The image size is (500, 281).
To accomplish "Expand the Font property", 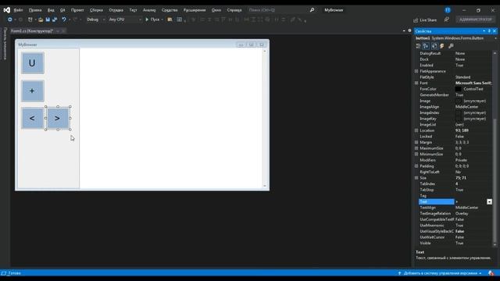I will coord(416,84).
